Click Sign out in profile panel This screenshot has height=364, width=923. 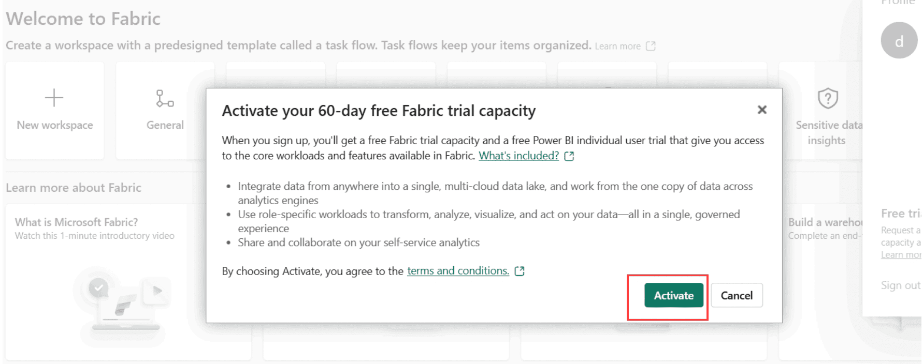click(x=900, y=285)
